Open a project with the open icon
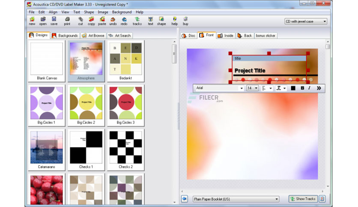Viewport: 358px width, 207px height. coord(43,21)
